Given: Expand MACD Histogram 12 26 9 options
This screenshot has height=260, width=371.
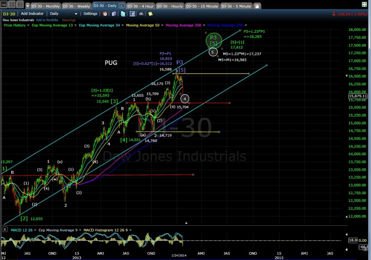Looking at the screenshot, I should [x=130, y=230].
